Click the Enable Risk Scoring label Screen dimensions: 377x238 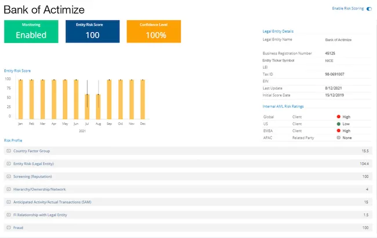[x=347, y=9]
